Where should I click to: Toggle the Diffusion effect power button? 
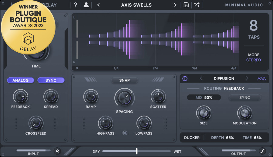185,79
